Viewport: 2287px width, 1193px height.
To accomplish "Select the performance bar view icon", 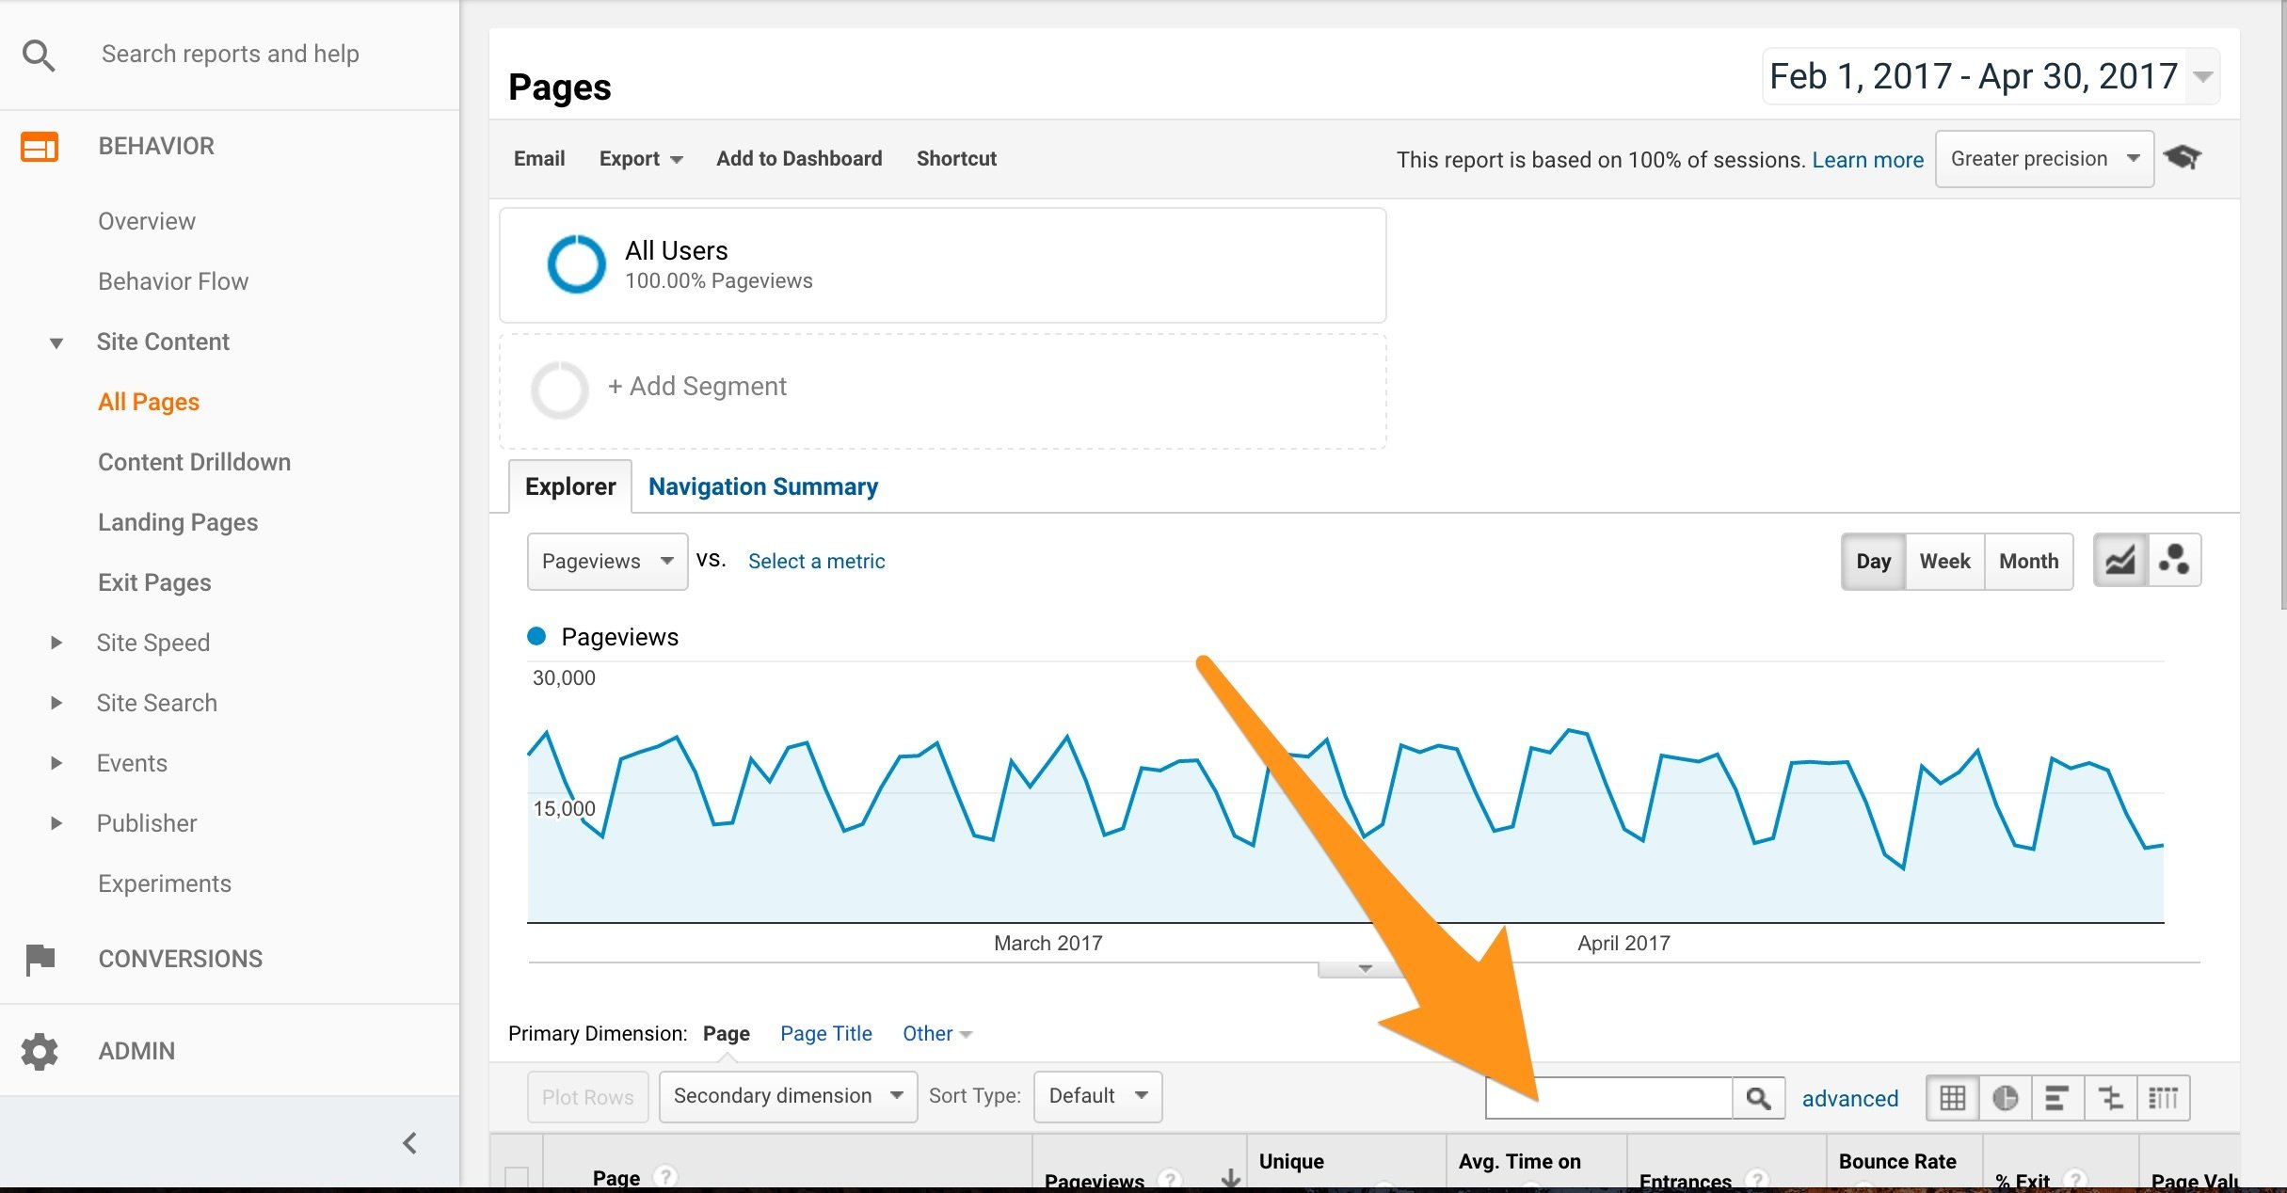I will (2057, 1098).
